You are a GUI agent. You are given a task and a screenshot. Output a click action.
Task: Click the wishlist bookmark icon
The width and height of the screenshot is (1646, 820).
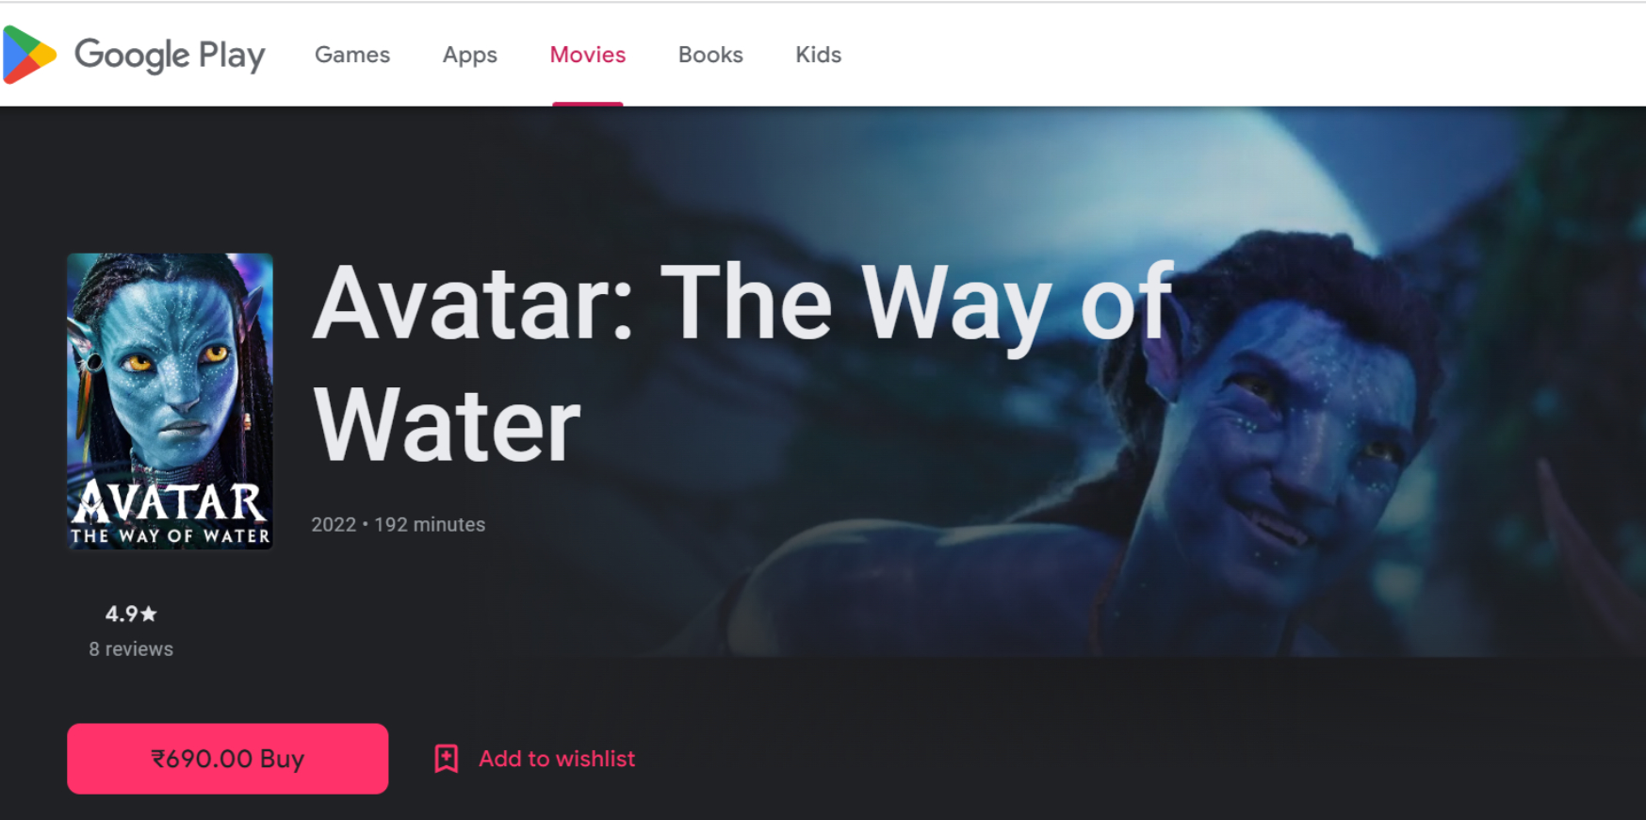click(447, 759)
